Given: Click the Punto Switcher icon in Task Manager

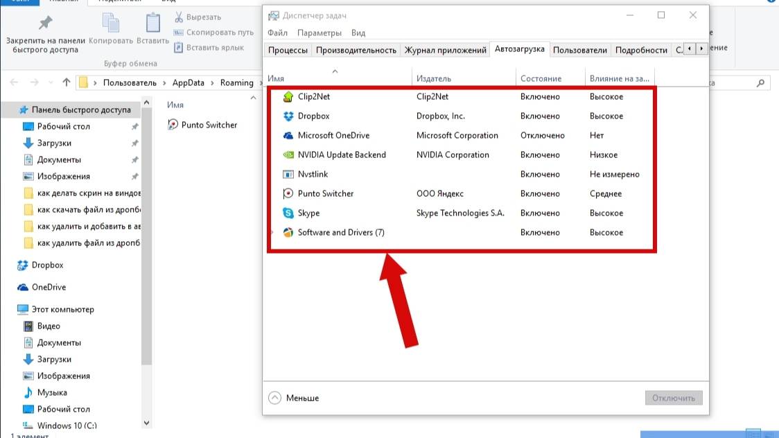Looking at the screenshot, I should tap(288, 193).
